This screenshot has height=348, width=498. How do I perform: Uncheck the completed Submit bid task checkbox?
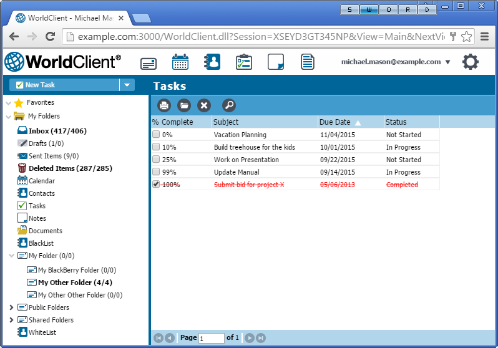click(156, 185)
